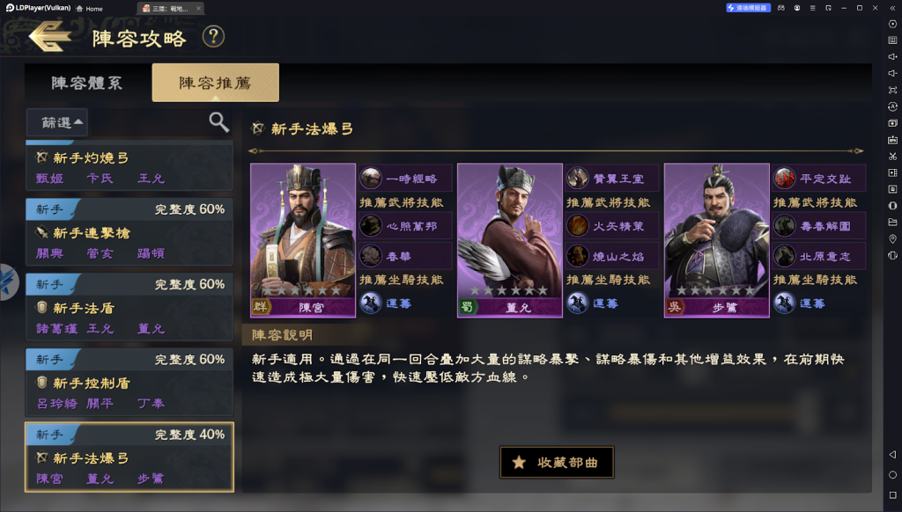902x512 pixels.
Task: Open the 新手連擊槍 lineup entry
Action: click(129, 231)
